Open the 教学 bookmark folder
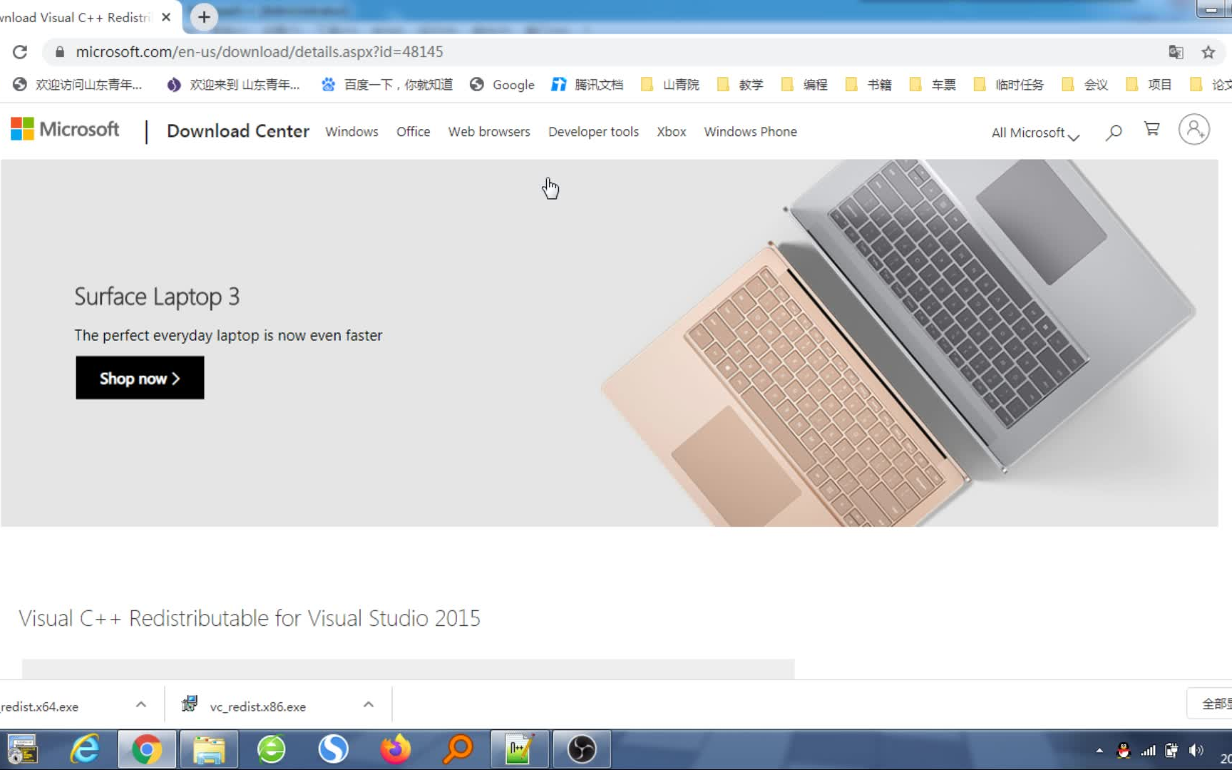The image size is (1232, 770). tap(740, 85)
